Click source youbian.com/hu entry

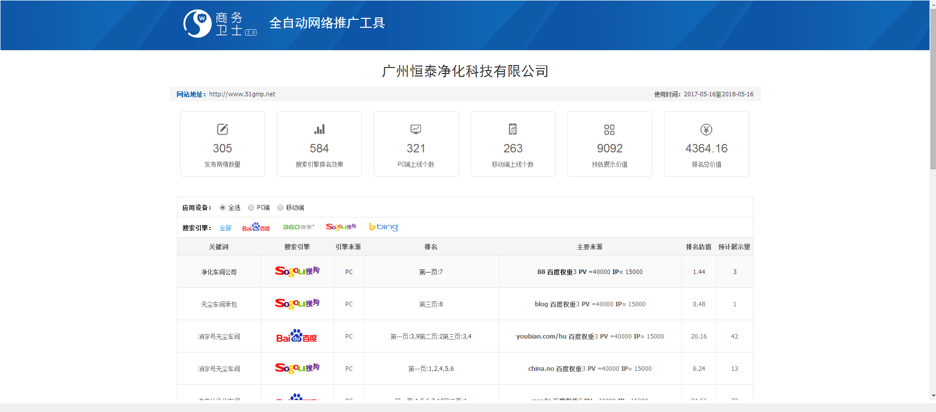pyautogui.click(x=590, y=337)
